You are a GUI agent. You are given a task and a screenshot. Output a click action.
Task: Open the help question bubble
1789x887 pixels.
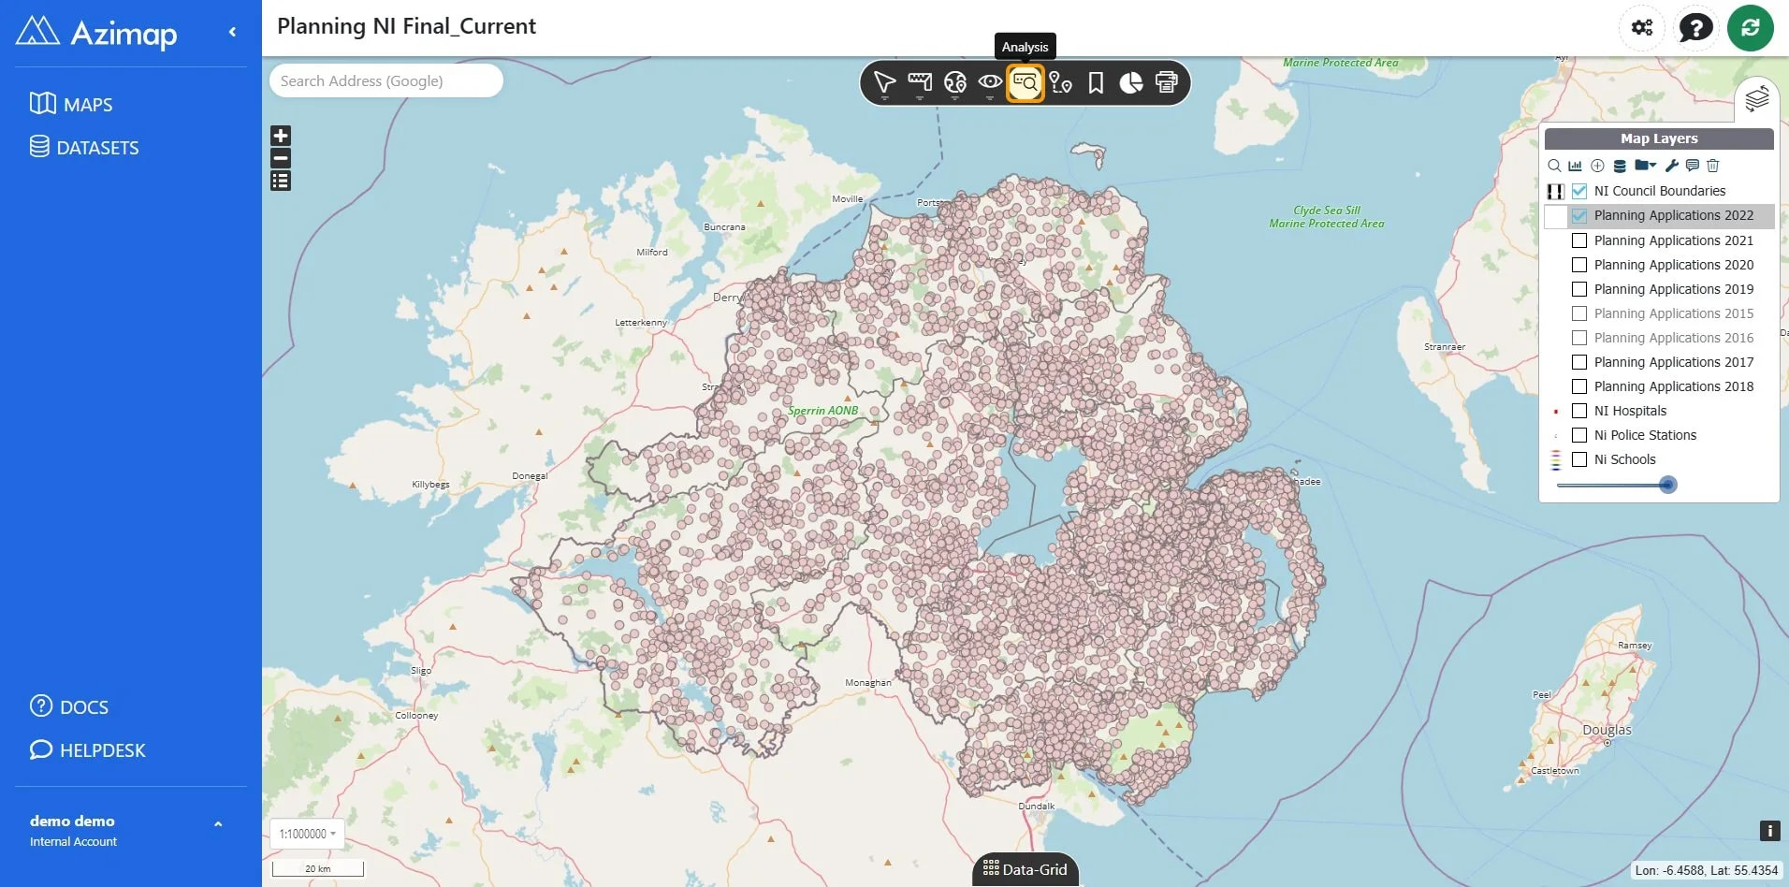pyautogui.click(x=1695, y=27)
